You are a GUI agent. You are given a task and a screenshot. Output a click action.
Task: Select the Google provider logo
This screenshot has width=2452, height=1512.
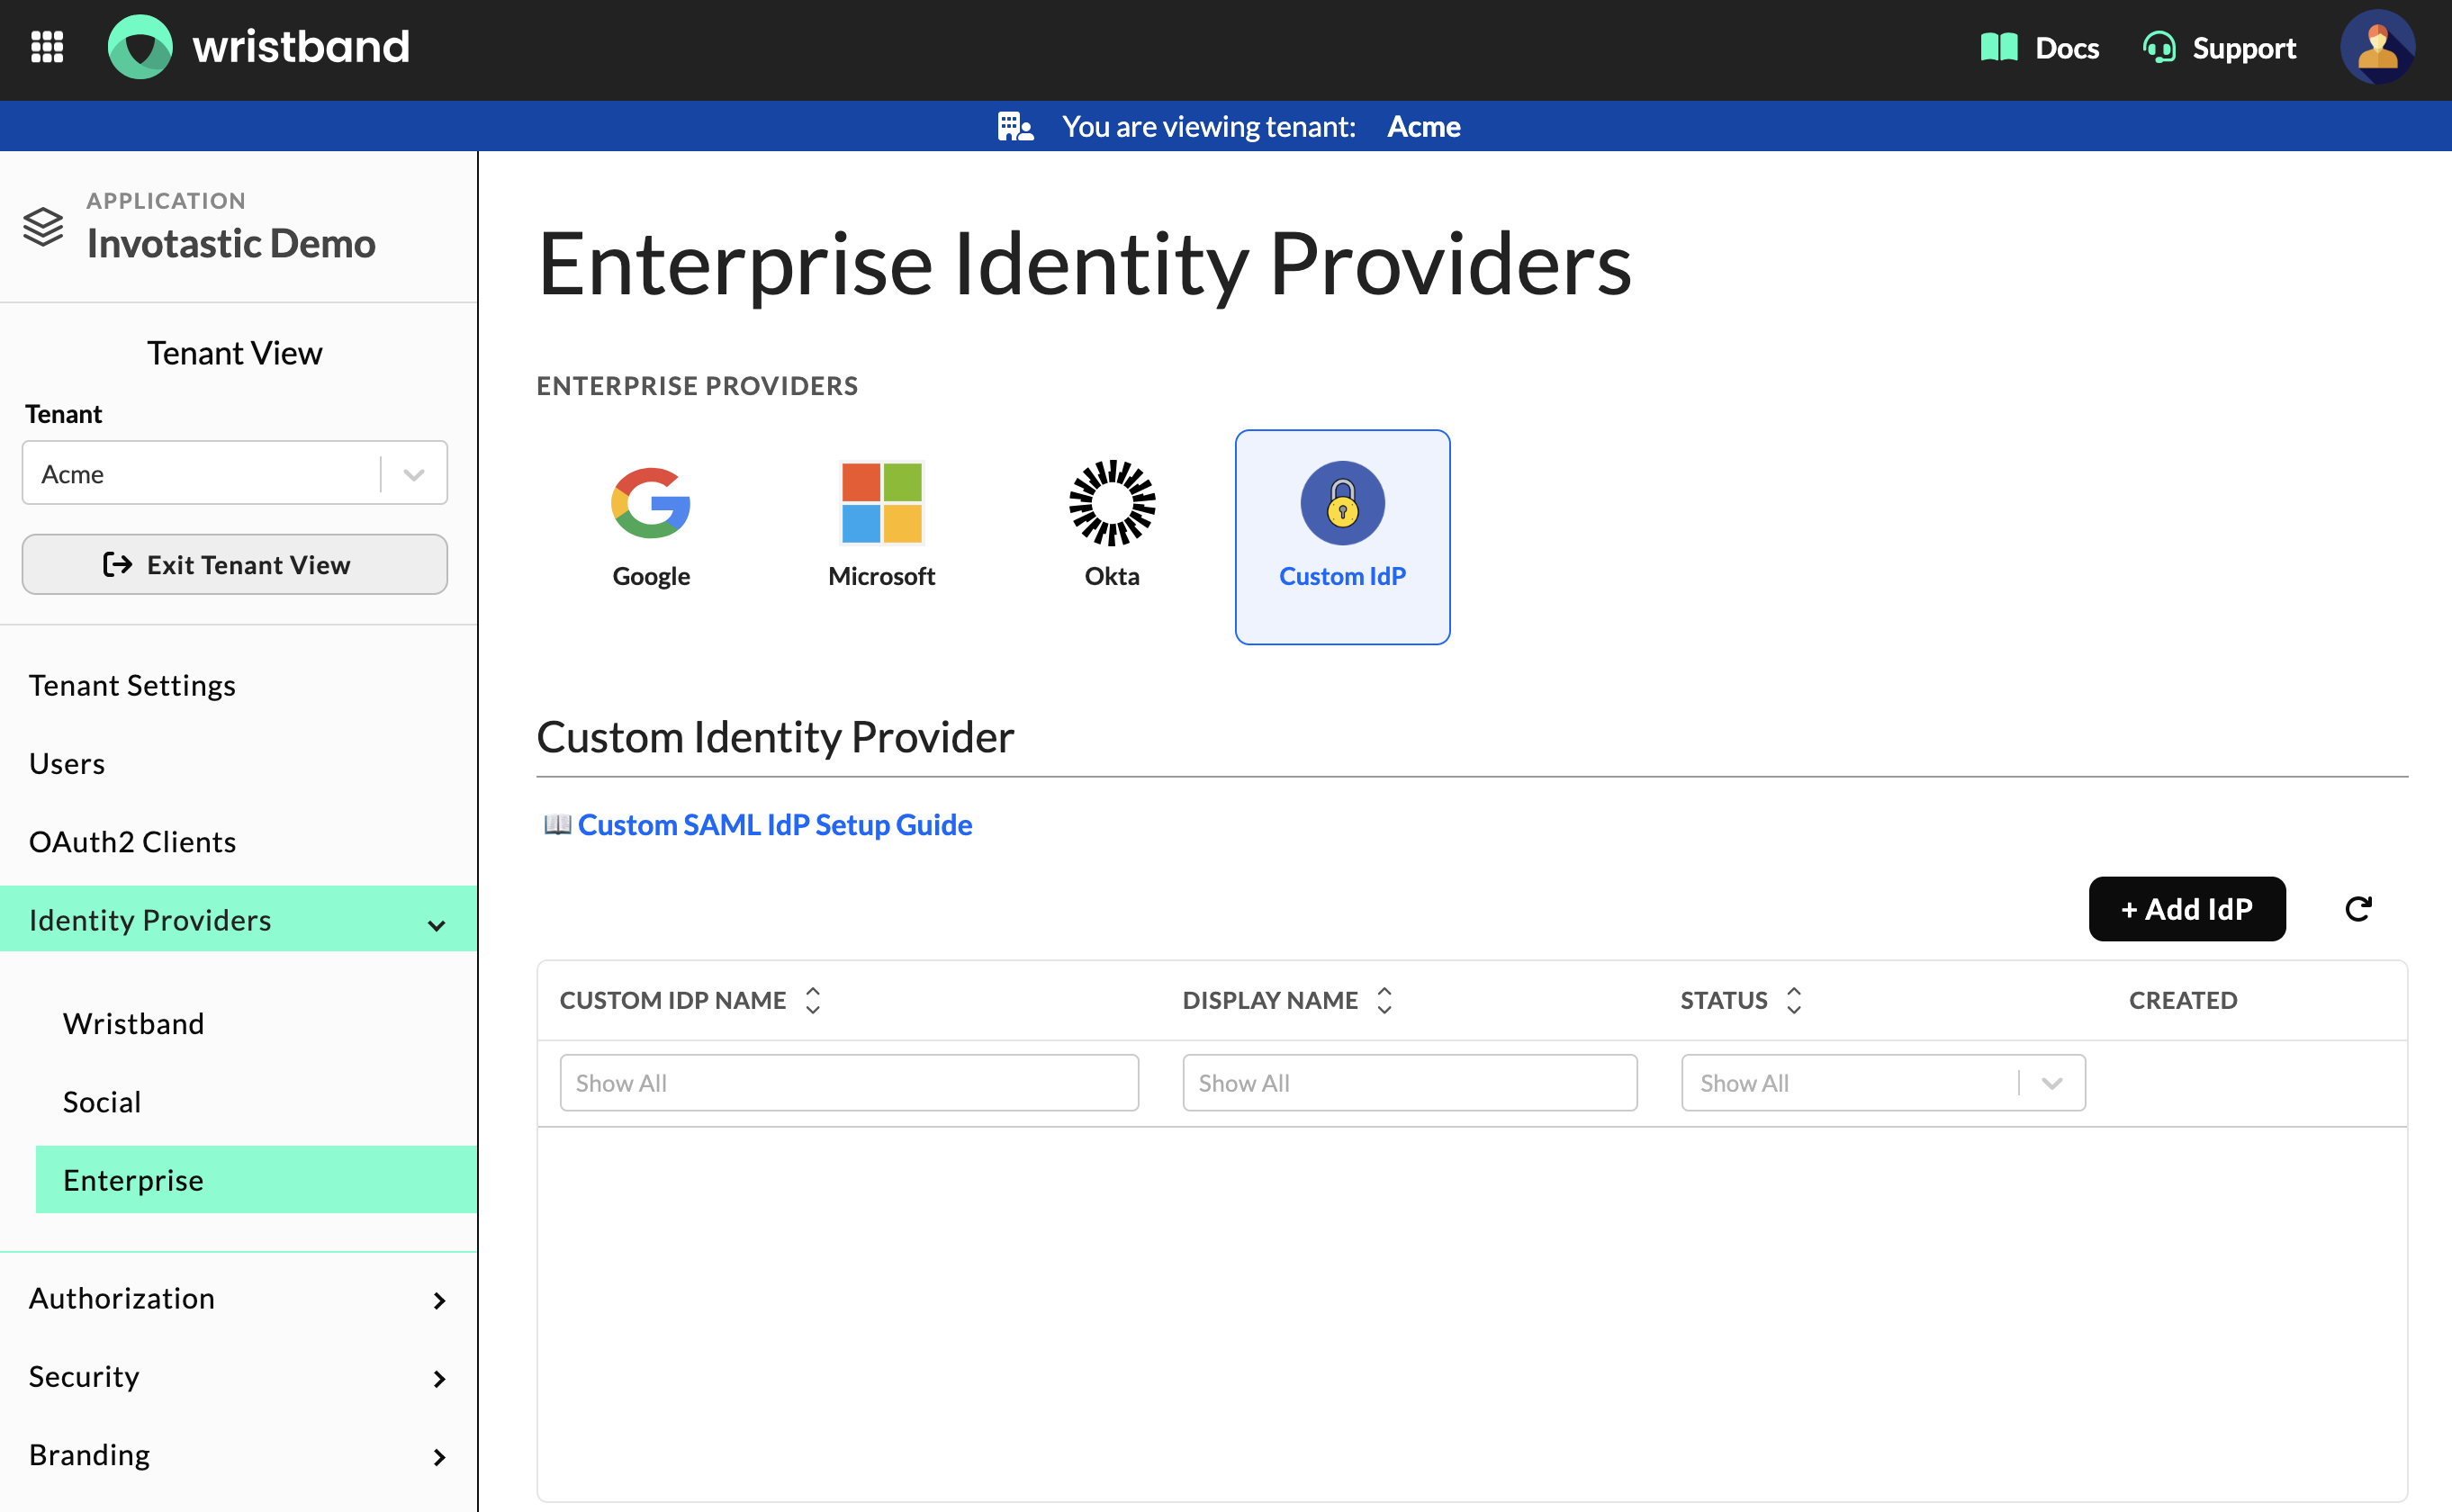[x=651, y=503]
